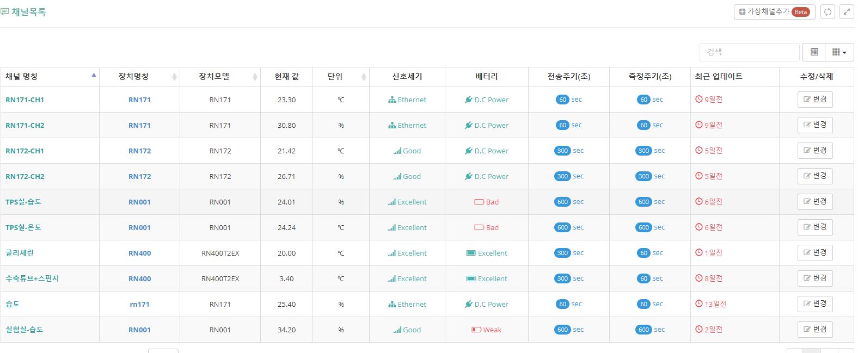Click 변경 button for TPS실-온도
Screen dimensions: 858x353
(815, 227)
